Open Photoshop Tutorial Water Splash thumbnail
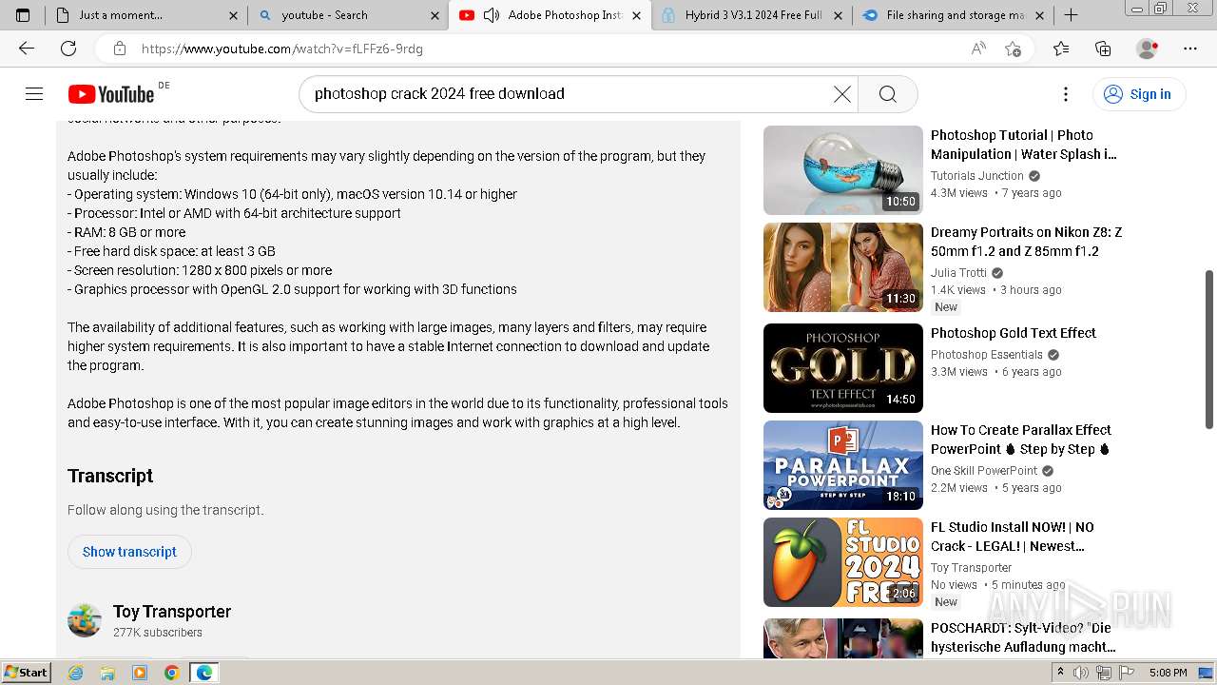The width and height of the screenshot is (1217, 685). 843,170
